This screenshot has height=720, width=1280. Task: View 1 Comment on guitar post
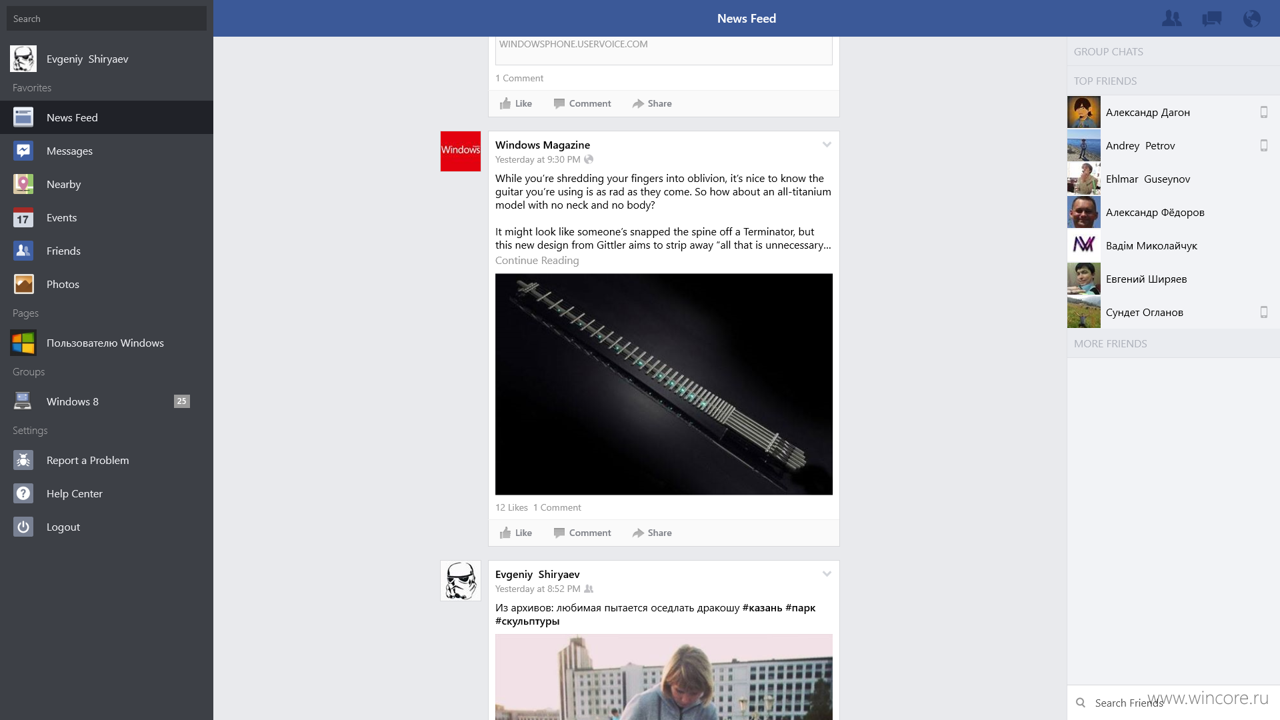557,507
